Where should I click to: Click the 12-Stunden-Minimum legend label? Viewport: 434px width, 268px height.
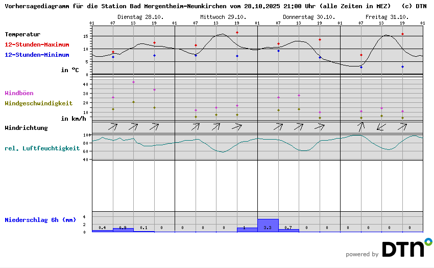click(37, 55)
